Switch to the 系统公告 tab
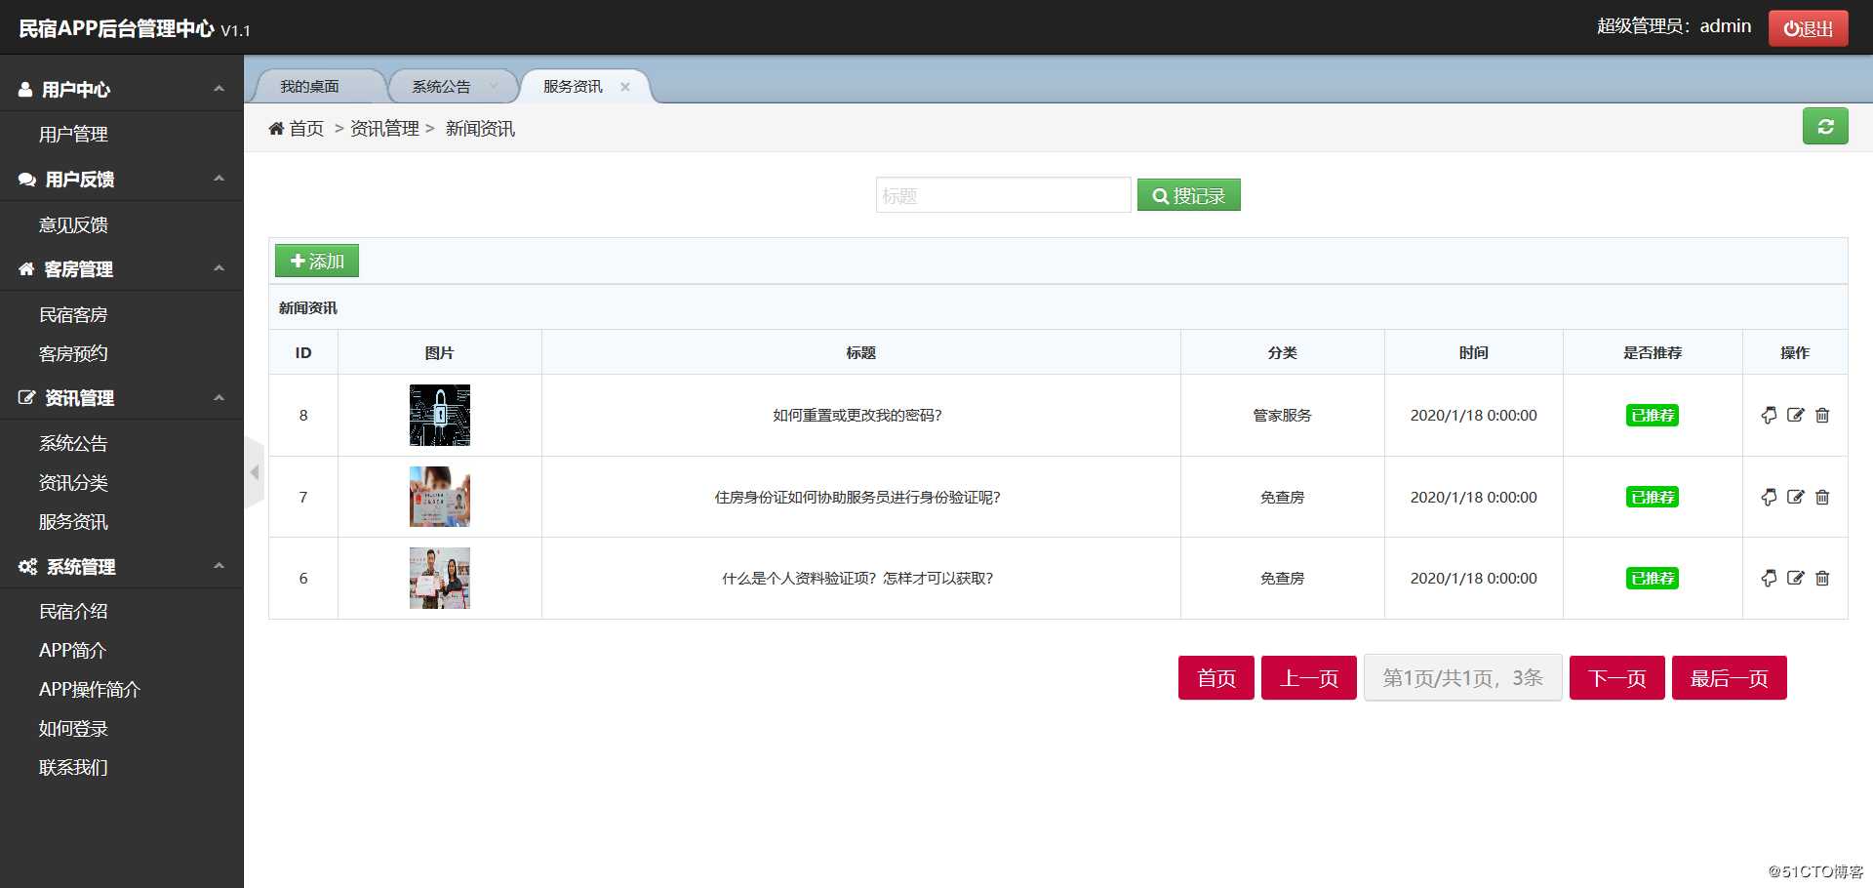 pyautogui.click(x=441, y=87)
